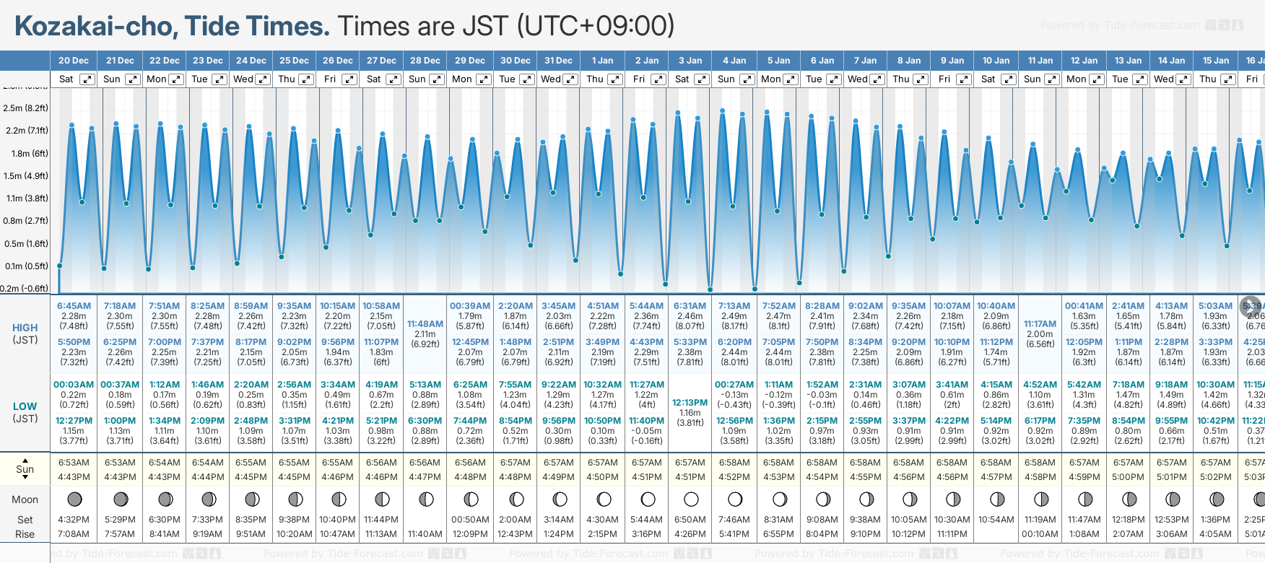Expand the Thu 15 Jan column

click(1227, 79)
